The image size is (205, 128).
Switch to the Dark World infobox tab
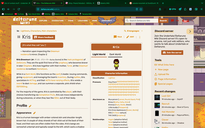(x=115, y=54)
